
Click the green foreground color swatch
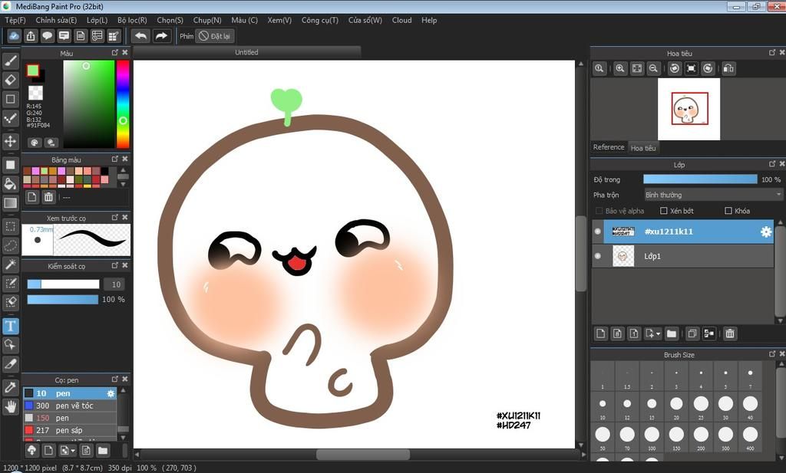point(33,71)
